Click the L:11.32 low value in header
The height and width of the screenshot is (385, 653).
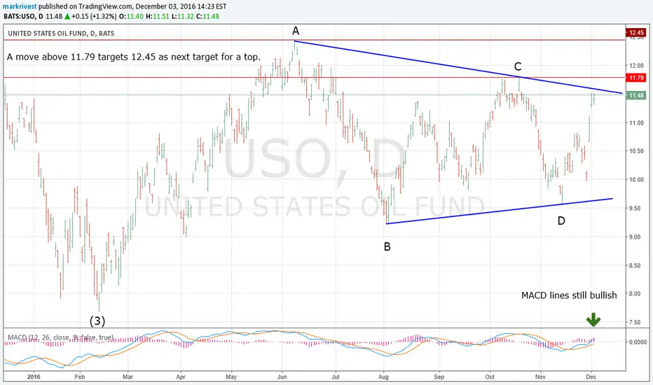click(x=182, y=17)
